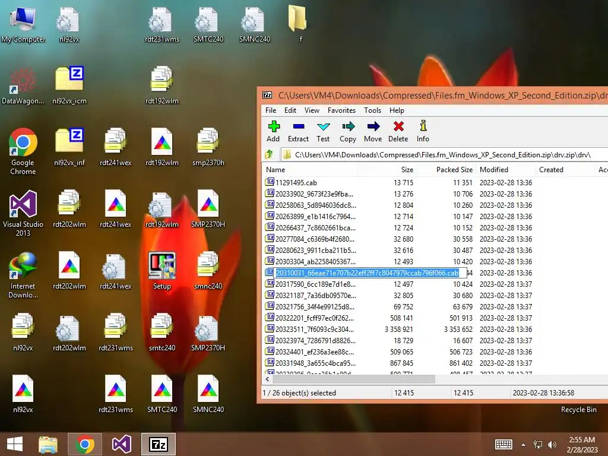This screenshot has width=608, height=456.
Task: Select the folder named f on desktop
Action: tap(298, 24)
